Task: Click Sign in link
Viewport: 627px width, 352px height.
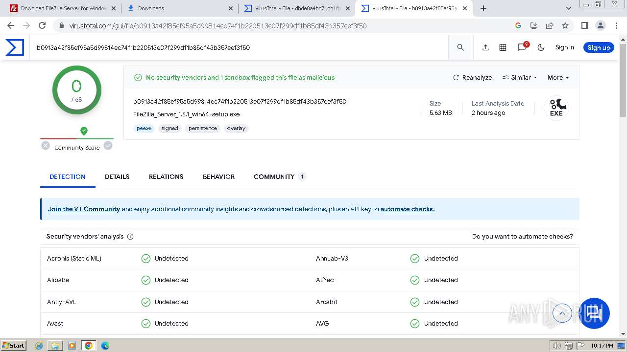Action: pos(564,47)
